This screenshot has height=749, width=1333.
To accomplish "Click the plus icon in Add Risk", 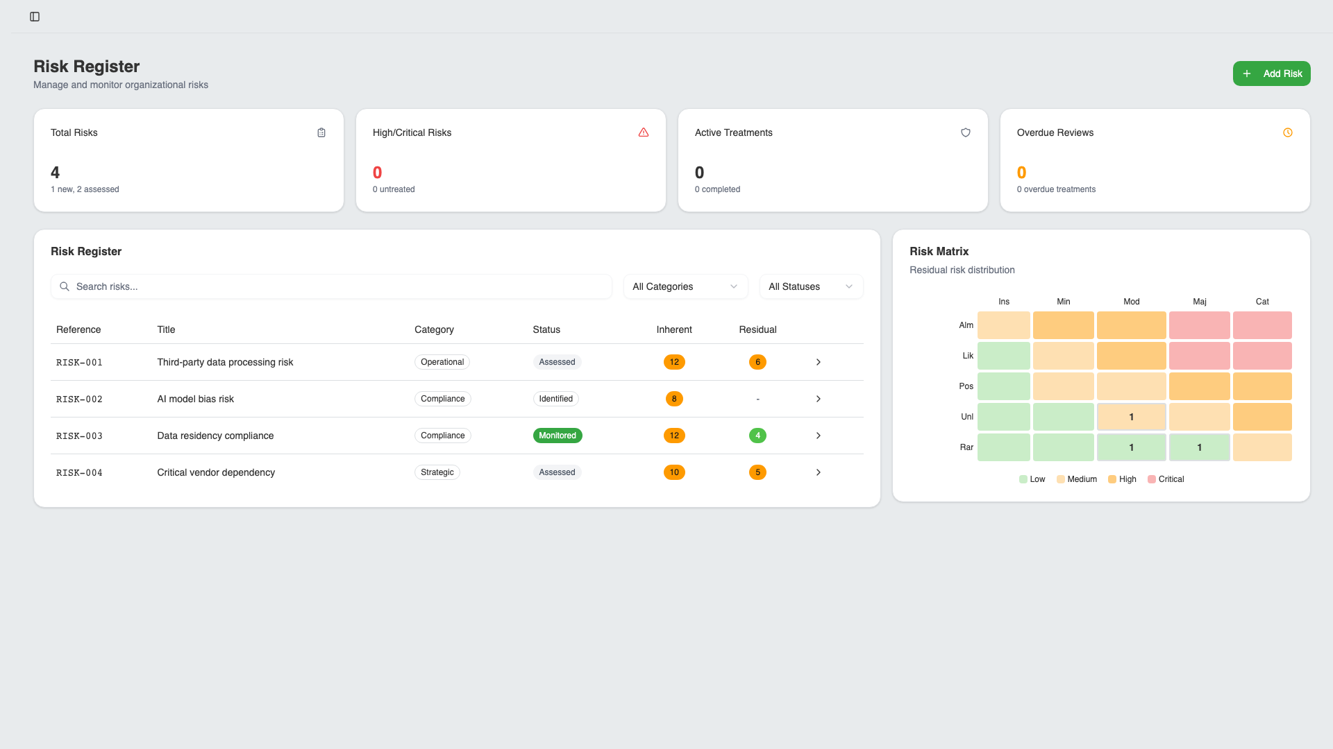I will (1247, 74).
